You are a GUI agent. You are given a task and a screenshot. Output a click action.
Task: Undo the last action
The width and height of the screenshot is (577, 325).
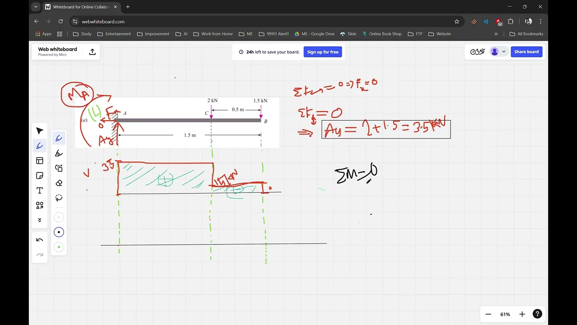pos(40,240)
